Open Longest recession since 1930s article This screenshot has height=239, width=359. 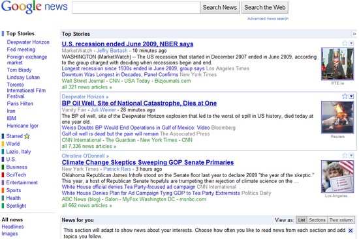pos(133,68)
